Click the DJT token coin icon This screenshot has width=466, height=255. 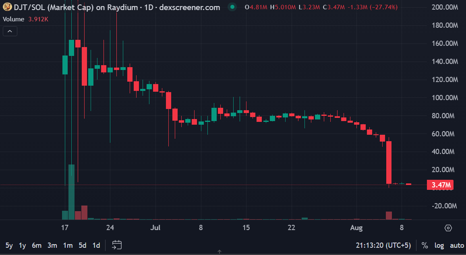pos(7,7)
